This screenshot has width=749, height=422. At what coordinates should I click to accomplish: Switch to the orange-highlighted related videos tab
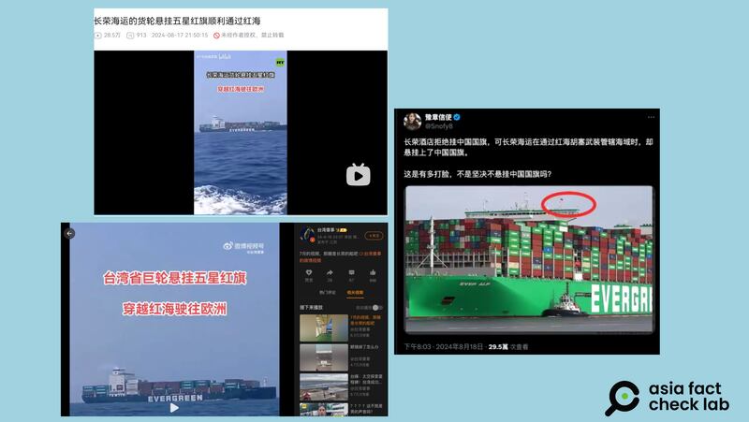coord(355,293)
